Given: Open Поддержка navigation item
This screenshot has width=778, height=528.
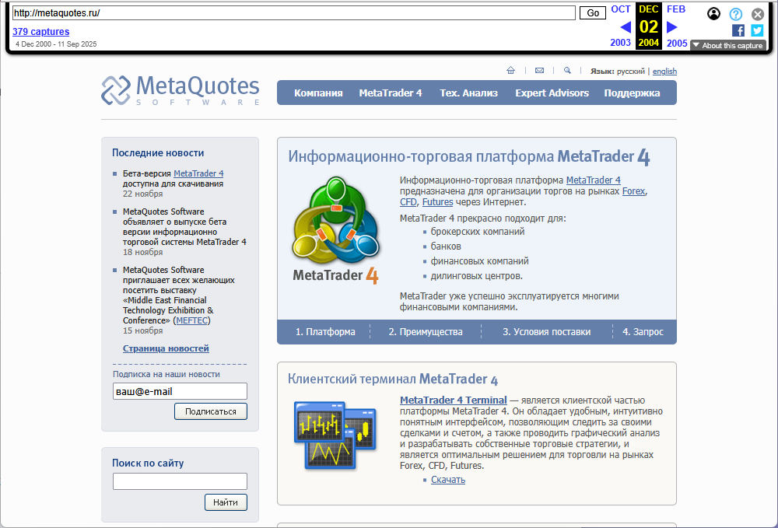Looking at the screenshot, I should (x=632, y=93).
